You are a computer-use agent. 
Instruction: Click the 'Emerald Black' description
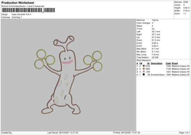pyautogui.click(x=158, y=75)
